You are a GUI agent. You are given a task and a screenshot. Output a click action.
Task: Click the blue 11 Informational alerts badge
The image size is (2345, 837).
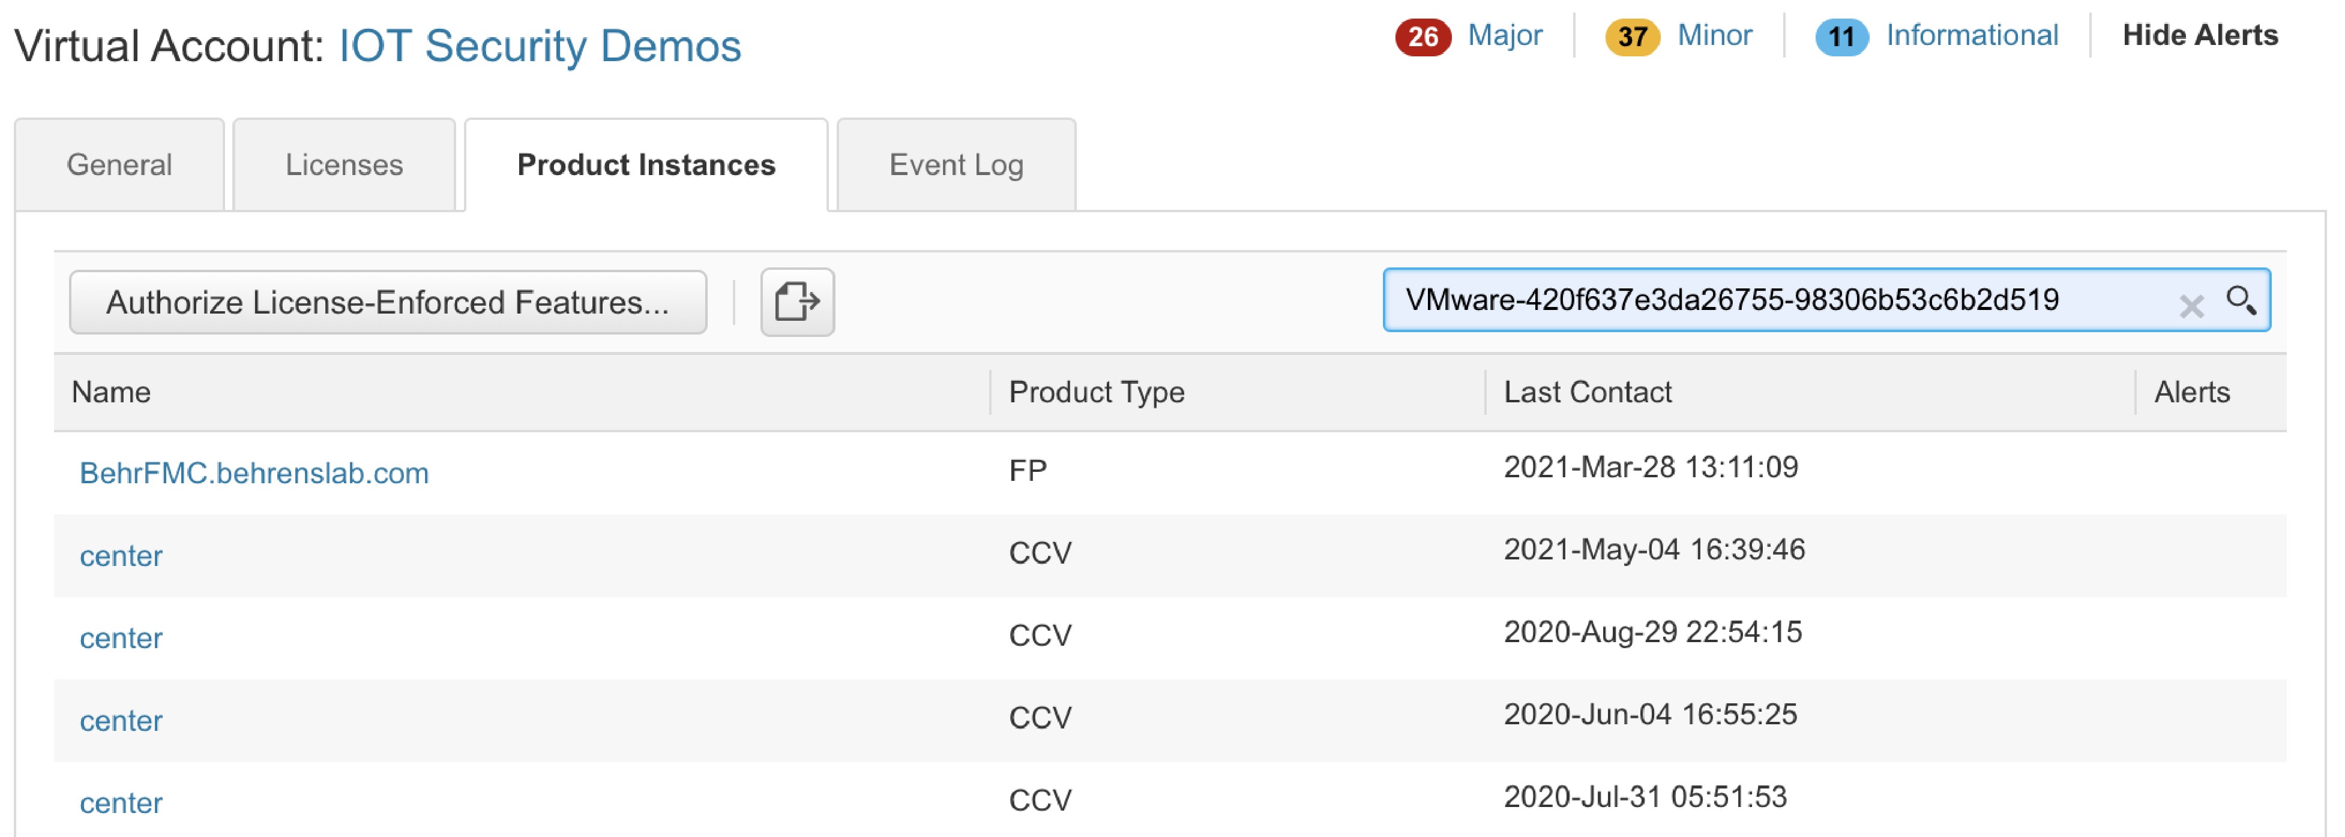(1841, 37)
